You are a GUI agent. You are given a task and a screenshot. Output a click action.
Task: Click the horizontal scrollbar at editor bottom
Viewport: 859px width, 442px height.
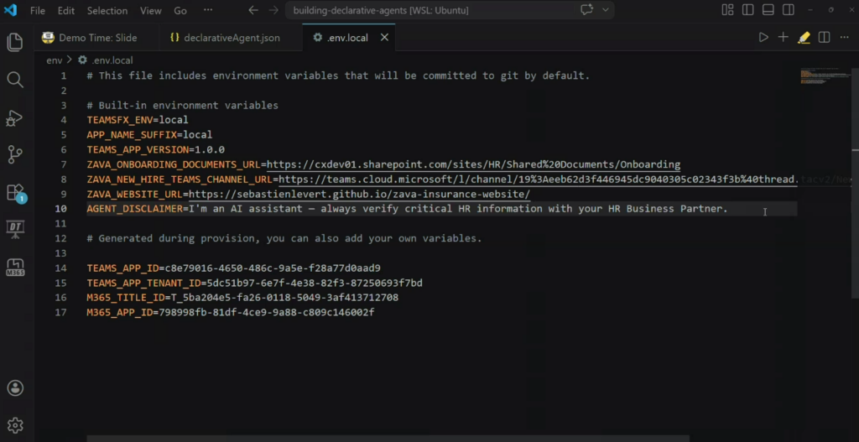click(x=388, y=437)
